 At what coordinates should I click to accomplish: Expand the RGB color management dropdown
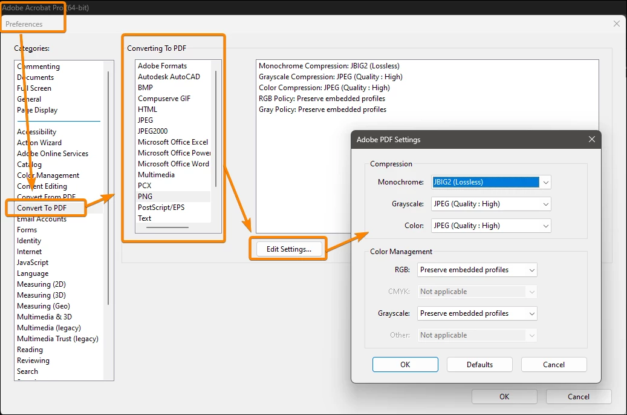tap(477, 270)
